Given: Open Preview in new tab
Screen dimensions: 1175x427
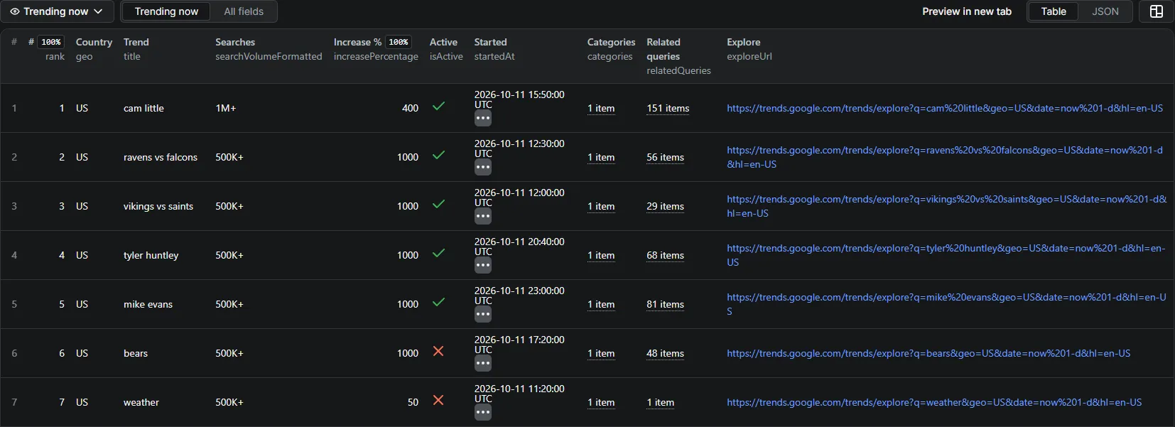Looking at the screenshot, I should click(x=966, y=11).
